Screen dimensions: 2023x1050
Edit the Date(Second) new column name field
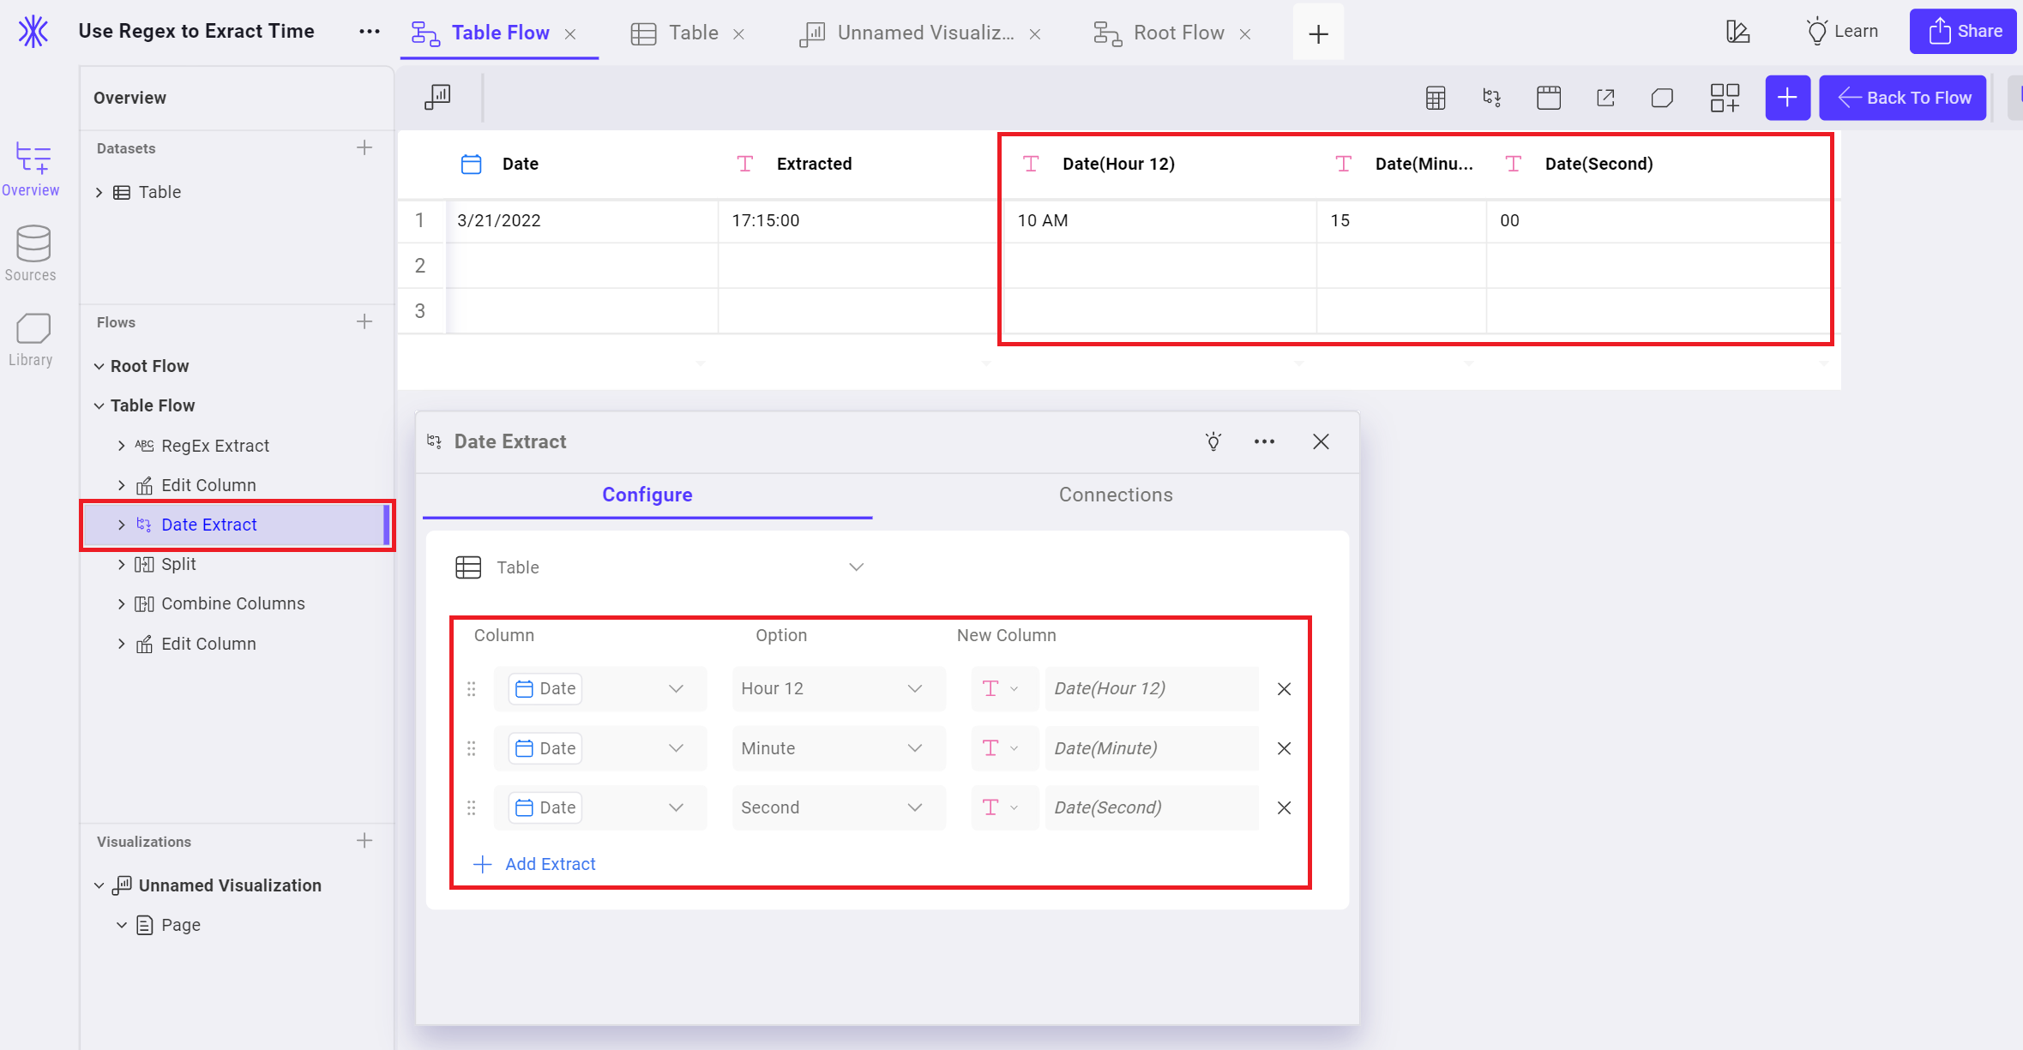[1151, 807]
